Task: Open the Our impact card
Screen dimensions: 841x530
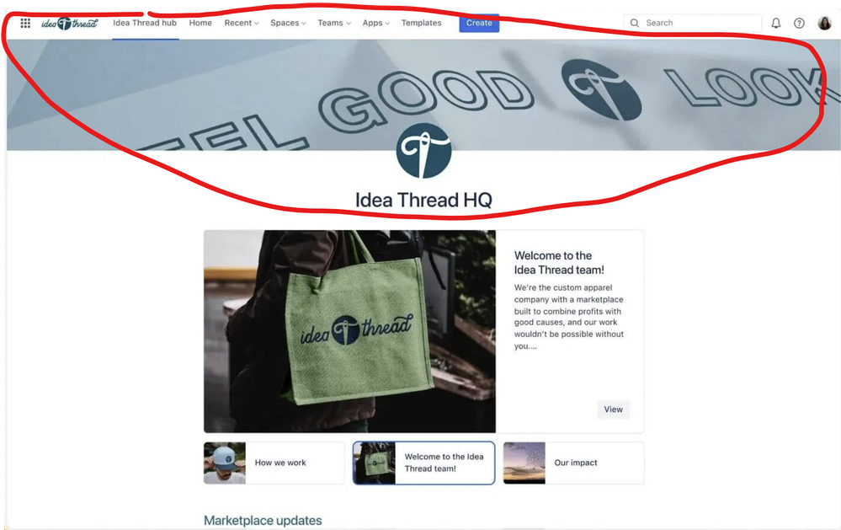Action: (x=573, y=463)
